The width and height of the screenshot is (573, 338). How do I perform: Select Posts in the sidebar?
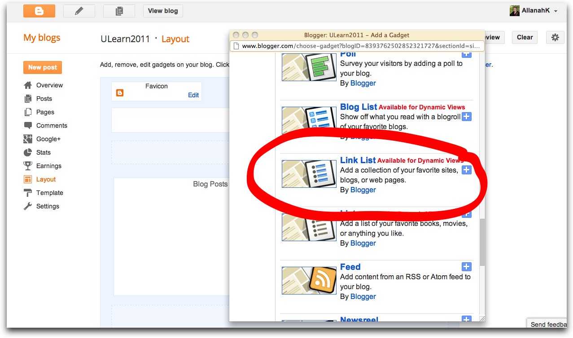[44, 99]
